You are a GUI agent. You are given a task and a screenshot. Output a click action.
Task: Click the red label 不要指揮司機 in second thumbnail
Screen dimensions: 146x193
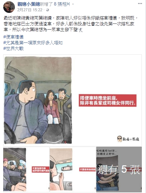click(x=41, y=170)
